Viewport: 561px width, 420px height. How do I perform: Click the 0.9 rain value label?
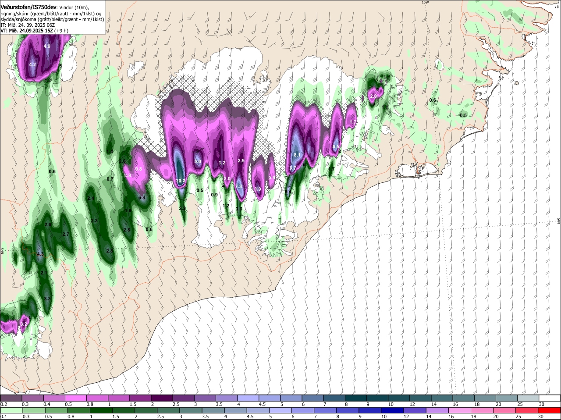pos(214,195)
